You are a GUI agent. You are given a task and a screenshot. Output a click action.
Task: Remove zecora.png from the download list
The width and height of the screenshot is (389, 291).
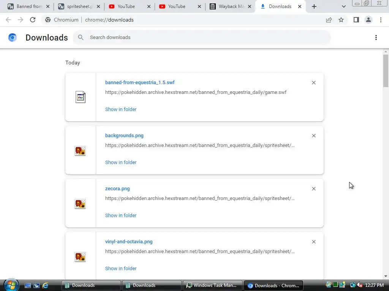point(314,189)
